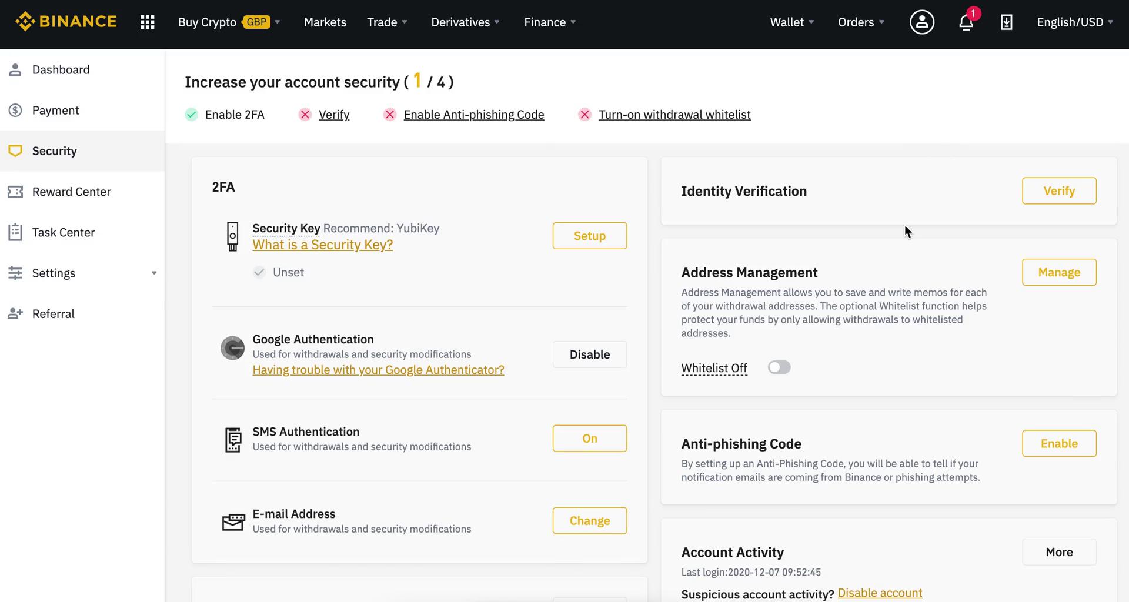Open Google Authenticator trouble link
Screen dimensions: 1129x602
378,370
